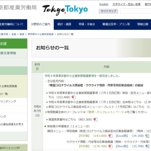Image resolution: width=151 pixels, height=151 pixels.
Task: Open 情報公開 menu item
Action: pyautogui.click(x=143, y=24)
